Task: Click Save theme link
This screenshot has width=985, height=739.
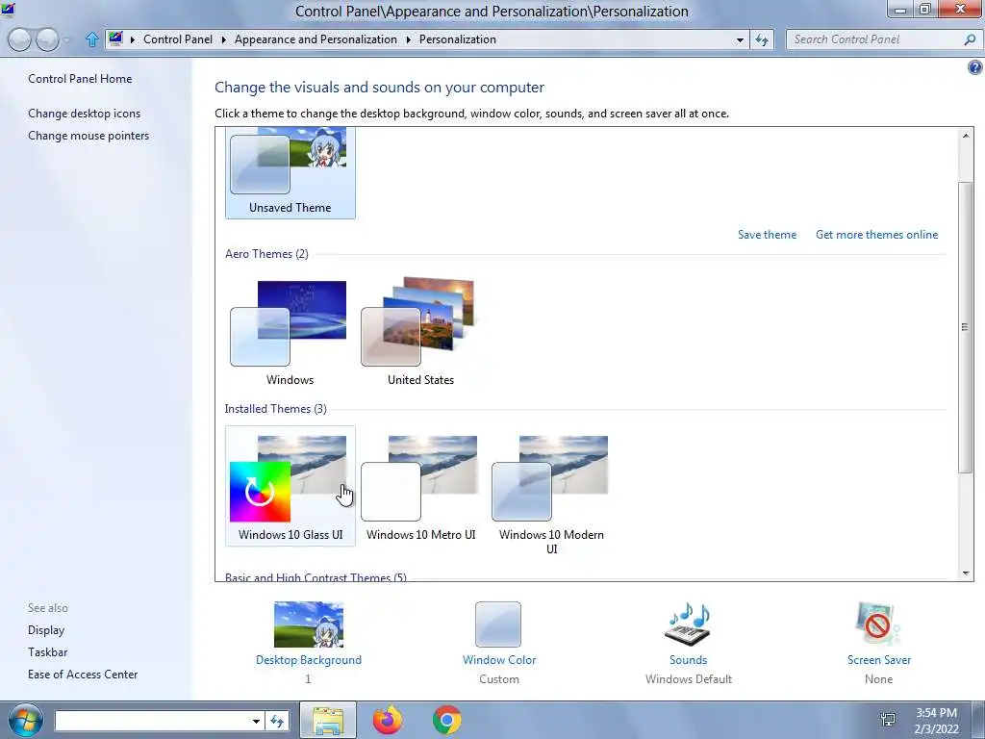Action: click(x=767, y=235)
